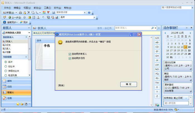Image resolution: width=195 pixels, height=113 pixels.
Task: Click the contact list vertical scrollbar
Action: [151, 71]
